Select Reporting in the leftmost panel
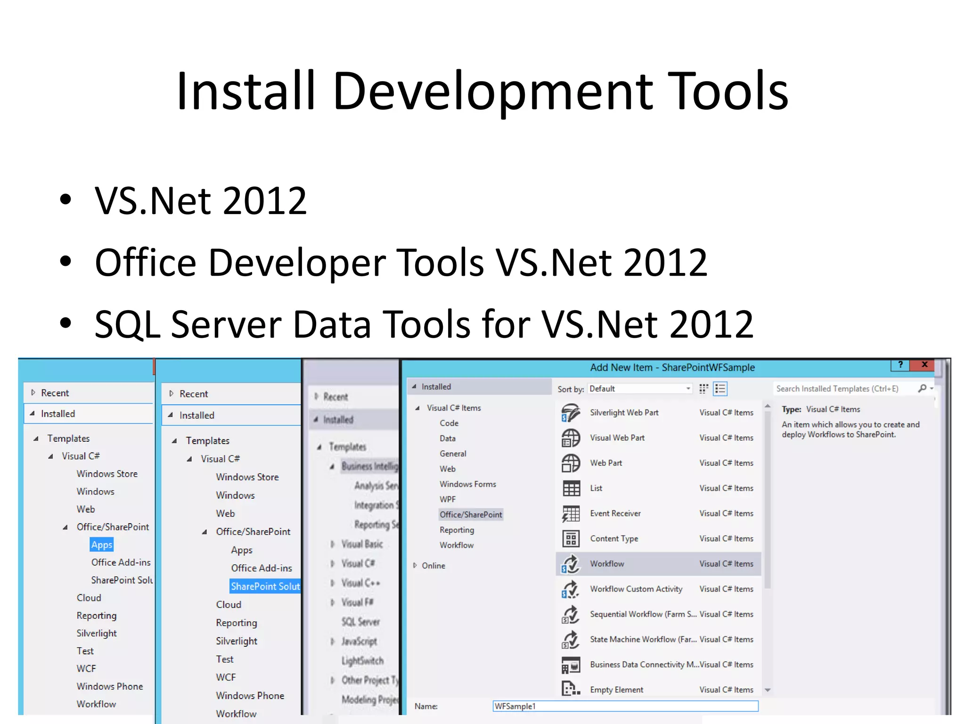Image resolution: width=965 pixels, height=724 pixels. pyautogui.click(x=97, y=616)
